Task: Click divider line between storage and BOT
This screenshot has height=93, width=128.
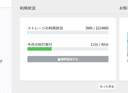Action: click(68, 38)
